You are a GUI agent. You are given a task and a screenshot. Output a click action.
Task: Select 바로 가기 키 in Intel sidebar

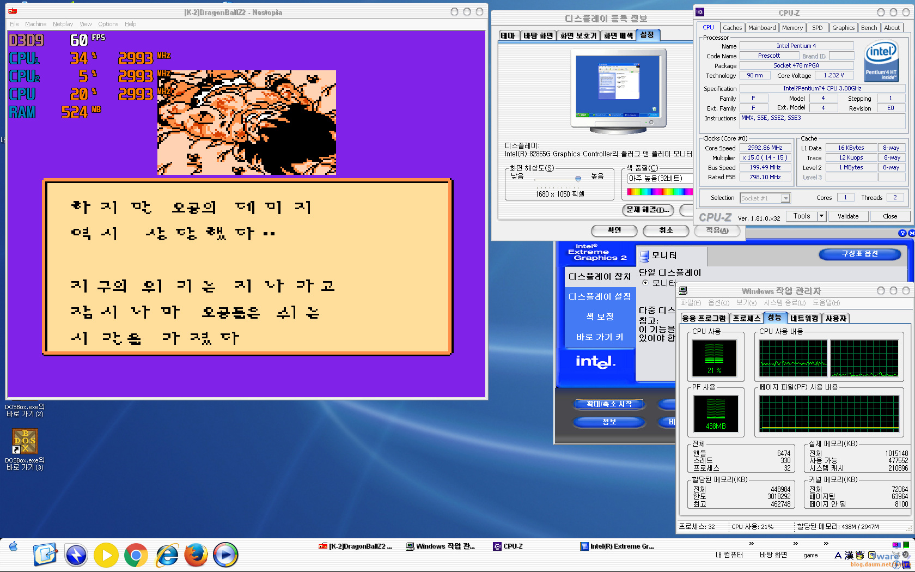(x=600, y=337)
